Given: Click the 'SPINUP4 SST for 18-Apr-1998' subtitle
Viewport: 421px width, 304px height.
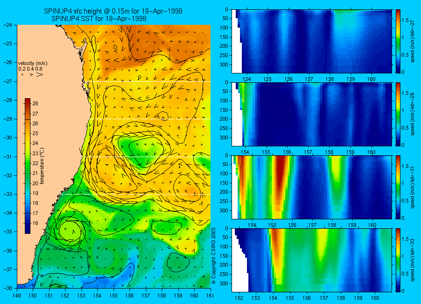Looking at the screenshot, I should (99, 19).
